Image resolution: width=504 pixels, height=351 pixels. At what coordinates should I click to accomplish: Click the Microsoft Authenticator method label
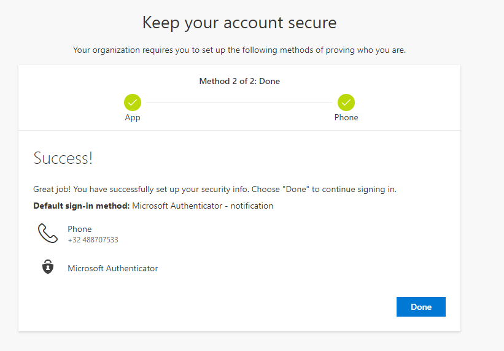click(x=112, y=268)
